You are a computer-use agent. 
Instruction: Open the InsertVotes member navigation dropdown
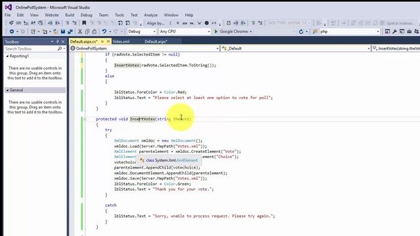click(396, 49)
